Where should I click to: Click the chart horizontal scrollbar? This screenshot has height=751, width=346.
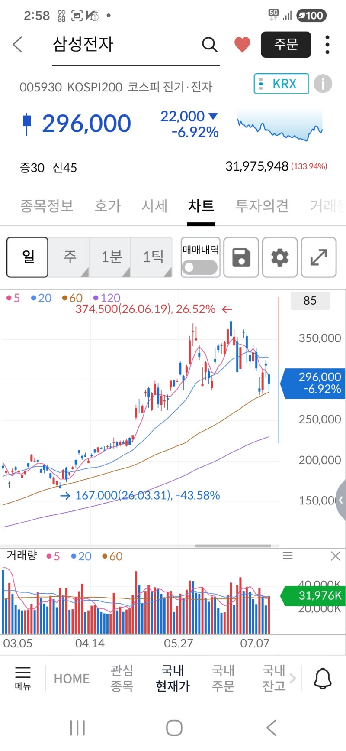233,546
